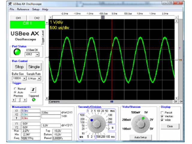
Task: Click the USBee AX title bar icon
Action: pyautogui.click(x=10, y=4)
